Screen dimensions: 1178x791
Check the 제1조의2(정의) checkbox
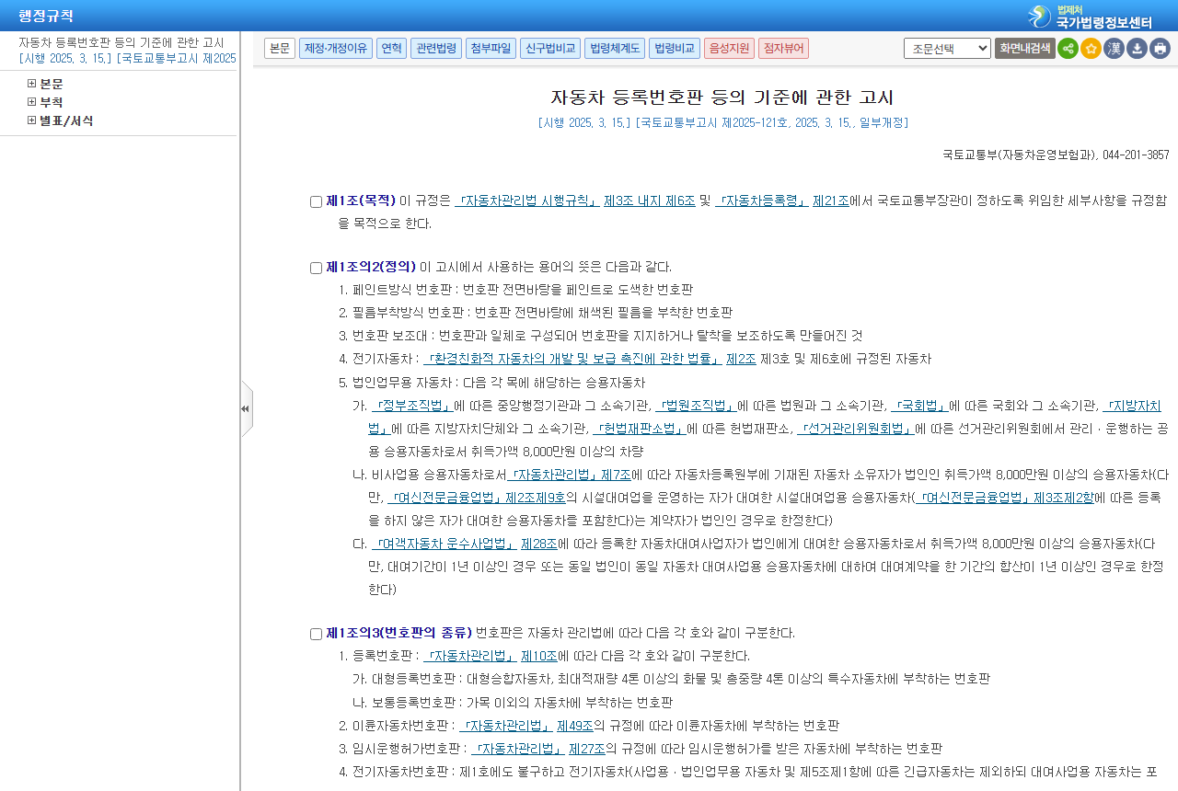(316, 268)
